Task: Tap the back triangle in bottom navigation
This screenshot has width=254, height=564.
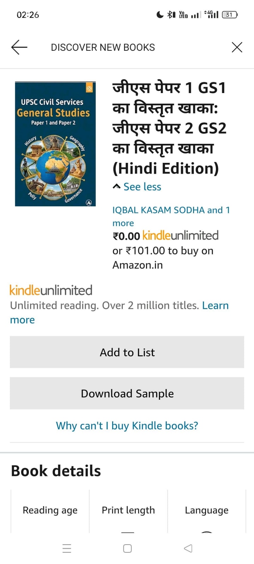Action: coord(188,548)
